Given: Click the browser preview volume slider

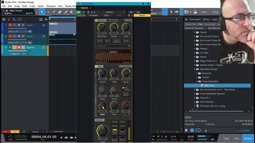Looking at the screenshot, I should point(242,130).
